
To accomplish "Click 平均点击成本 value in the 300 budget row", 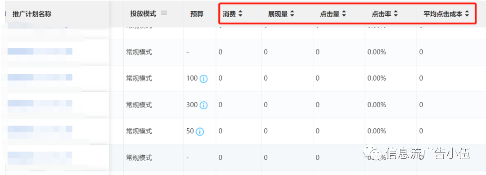I will coord(421,105).
